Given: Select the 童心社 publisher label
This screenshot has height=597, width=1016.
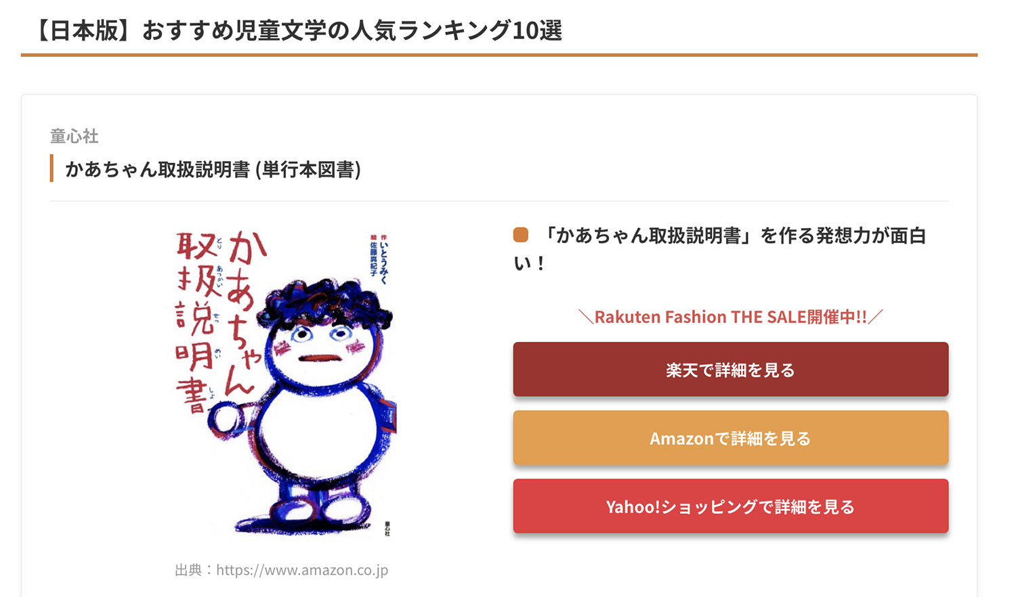Looking at the screenshot, I should tap(75, 136).
